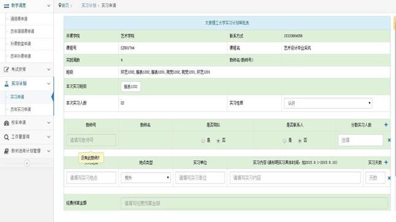Open 补课教室申请 in the sidebar

click(20, 44)
